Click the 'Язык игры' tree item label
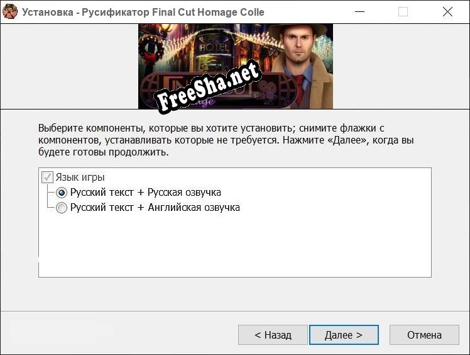Screen dimensions: 470x355 [x=80, y=177]
